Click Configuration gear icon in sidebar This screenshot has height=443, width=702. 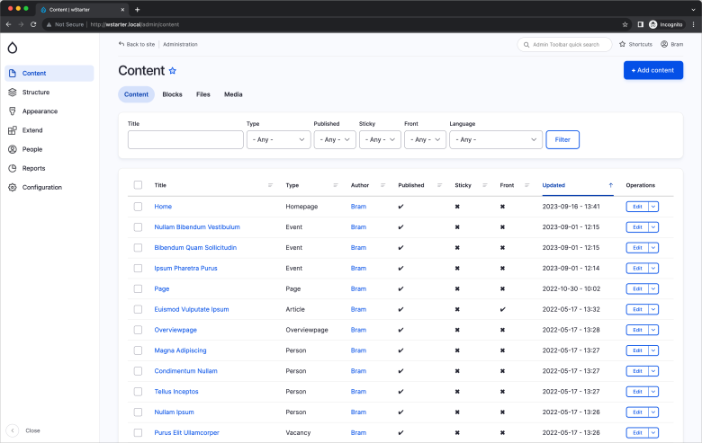click(x=13, y=187)
